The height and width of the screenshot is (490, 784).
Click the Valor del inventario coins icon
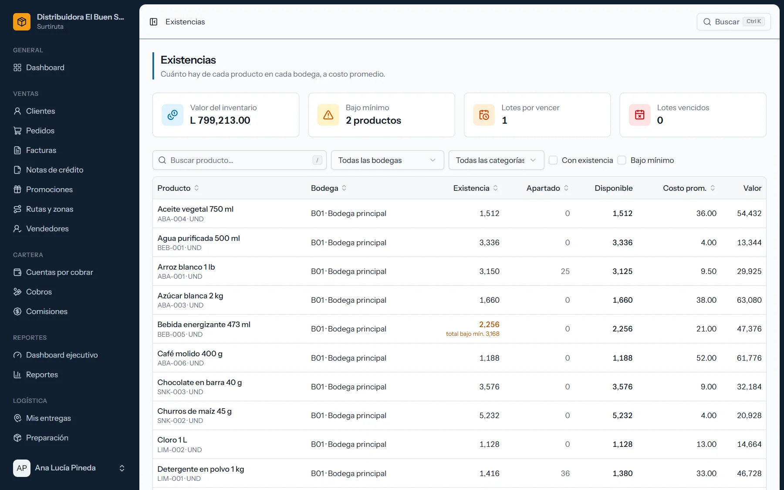[x=172, y=115]
